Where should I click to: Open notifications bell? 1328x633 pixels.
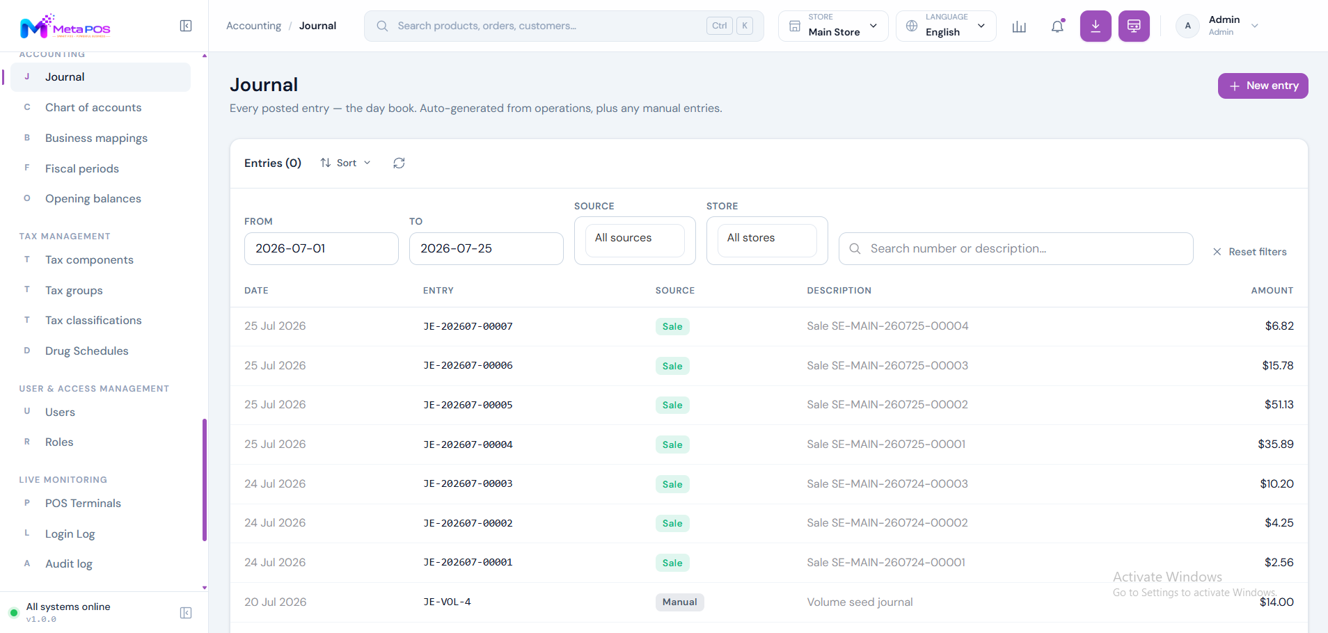(x=1057, y=26)
